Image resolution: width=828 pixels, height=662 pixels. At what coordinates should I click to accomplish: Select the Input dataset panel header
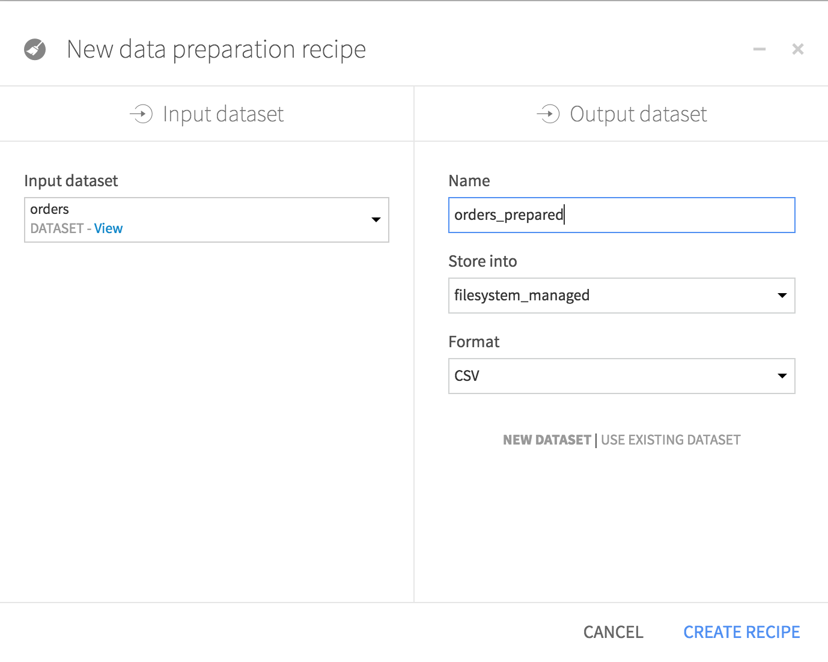[224, 114]
